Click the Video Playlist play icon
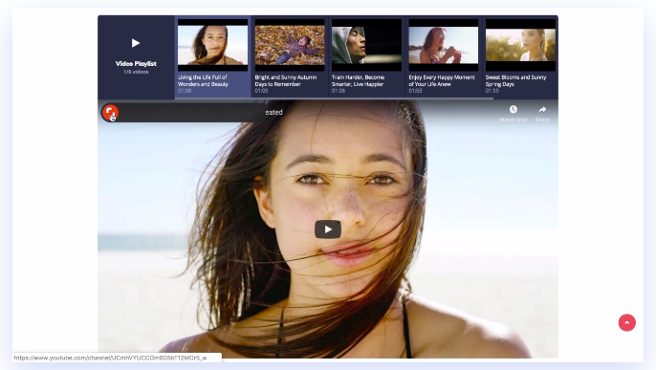656x370 pixels. pos(136,43)
